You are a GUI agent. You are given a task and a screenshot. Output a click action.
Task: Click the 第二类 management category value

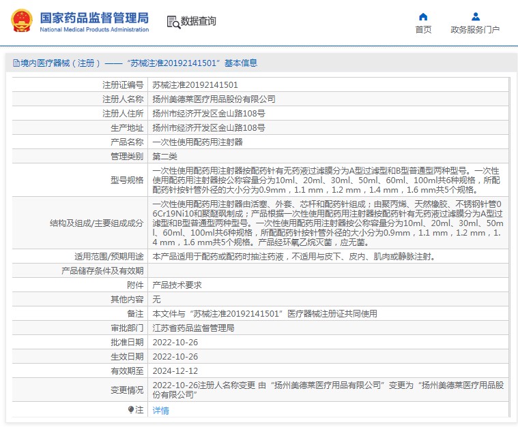point(164,157)
